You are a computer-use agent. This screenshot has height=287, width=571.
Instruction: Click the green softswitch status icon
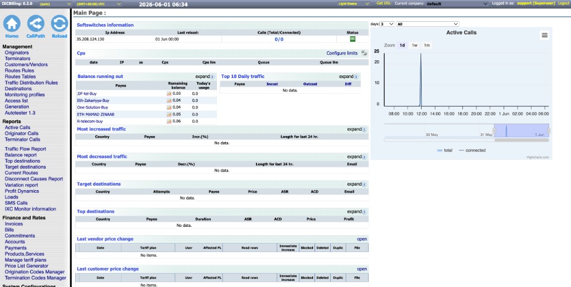[352, 39]
